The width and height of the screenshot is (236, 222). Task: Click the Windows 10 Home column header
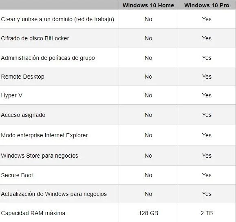[x=148, y=5]
